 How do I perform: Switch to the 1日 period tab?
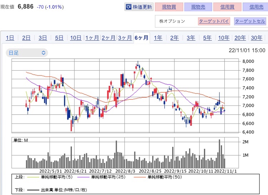tap(10, 38)
